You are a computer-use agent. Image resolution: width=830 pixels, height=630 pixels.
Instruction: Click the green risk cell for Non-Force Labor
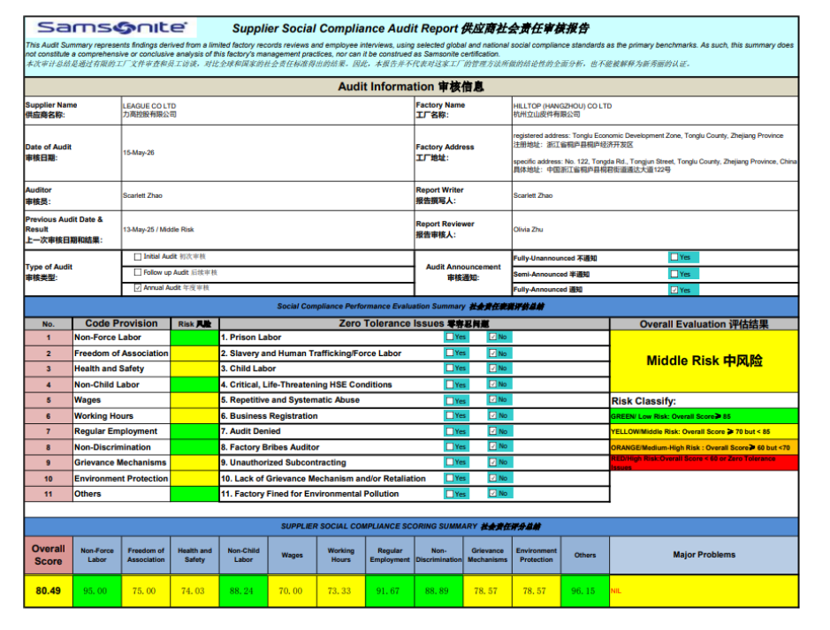[x=194, y=338]
